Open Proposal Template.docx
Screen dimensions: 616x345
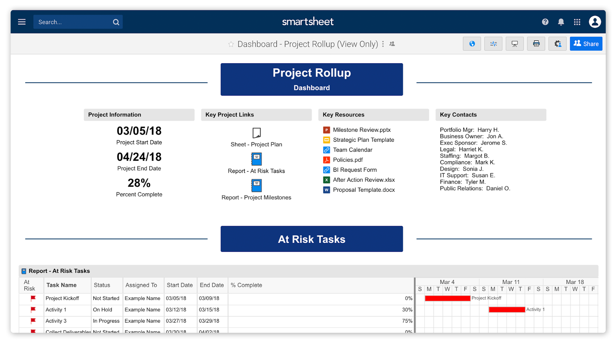[x=364, y=190]
